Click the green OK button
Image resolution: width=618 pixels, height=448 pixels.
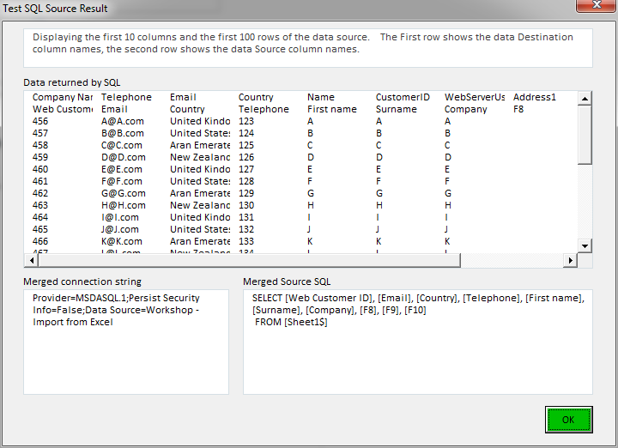[568, 420]
